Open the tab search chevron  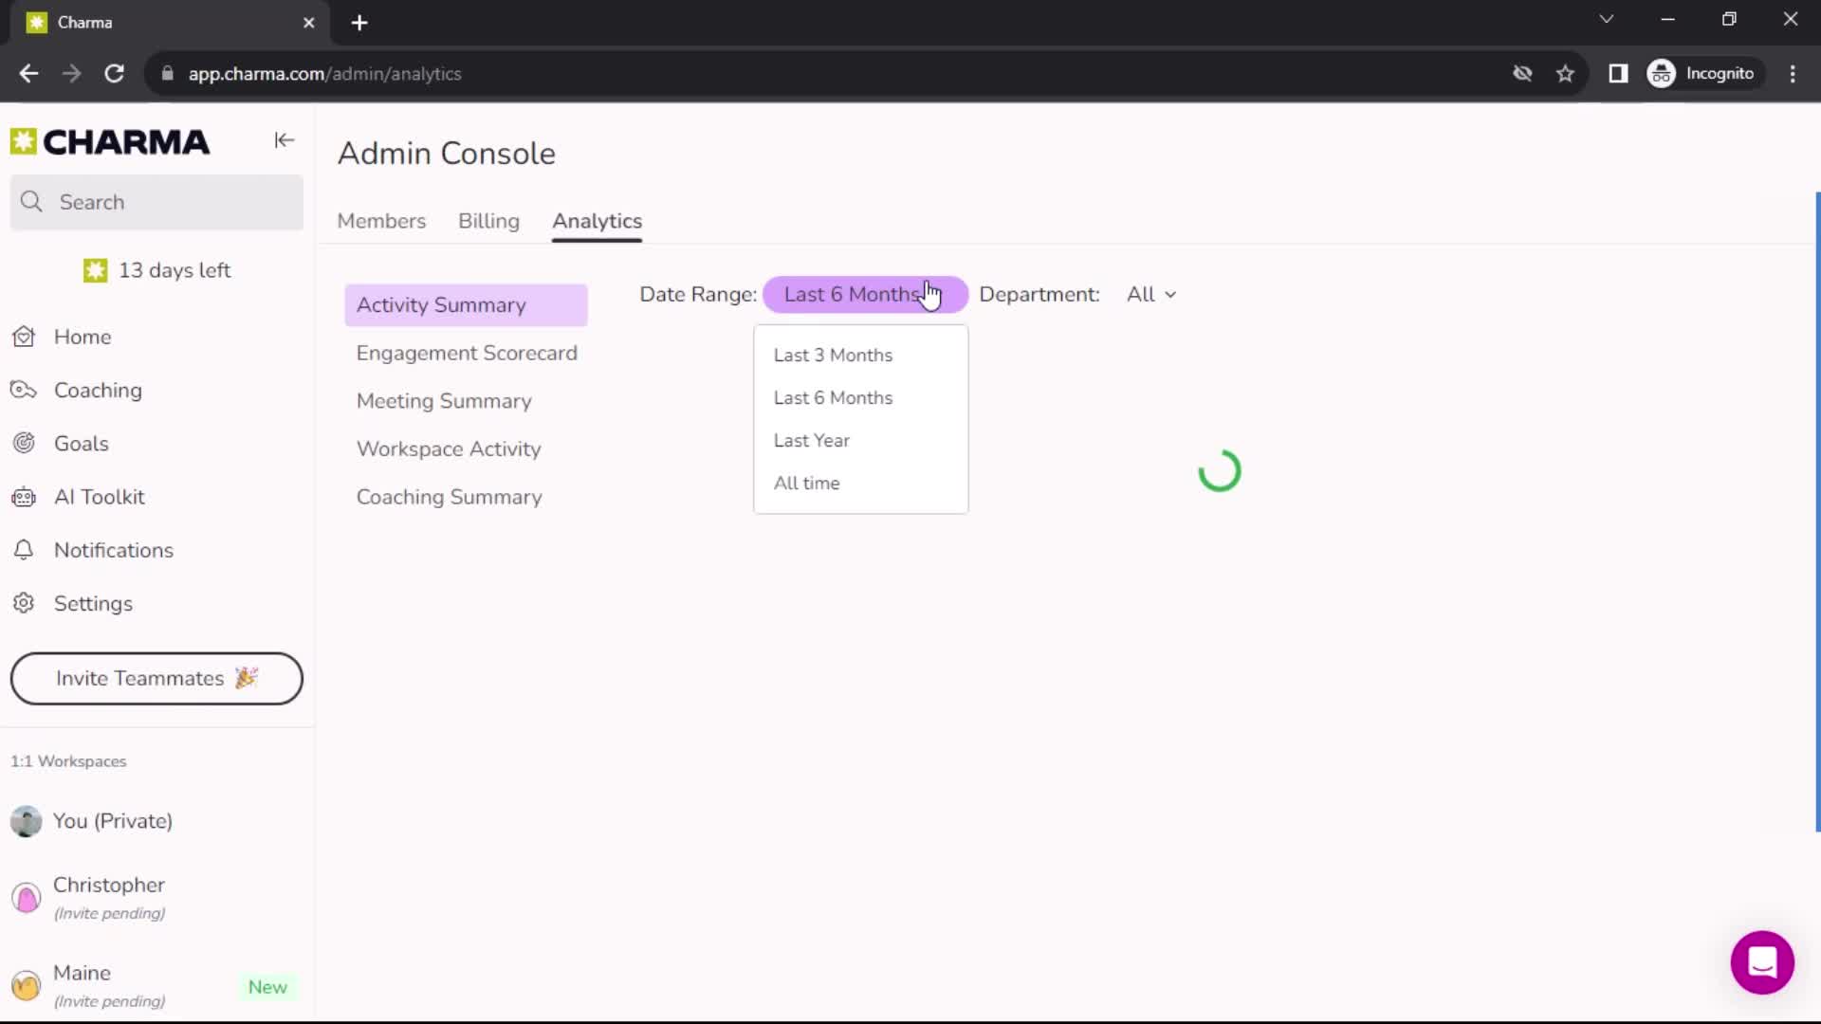click(x=1606, y=19)
